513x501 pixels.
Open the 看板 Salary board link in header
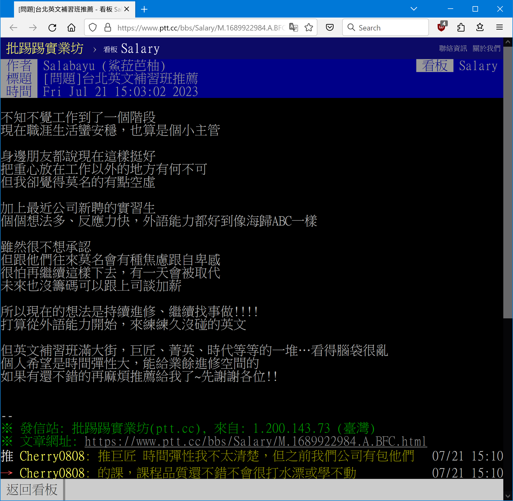coord(131,49)
